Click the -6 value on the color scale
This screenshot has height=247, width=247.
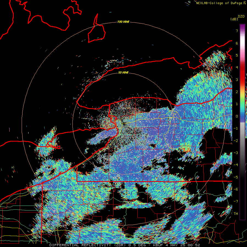point(236,189)
